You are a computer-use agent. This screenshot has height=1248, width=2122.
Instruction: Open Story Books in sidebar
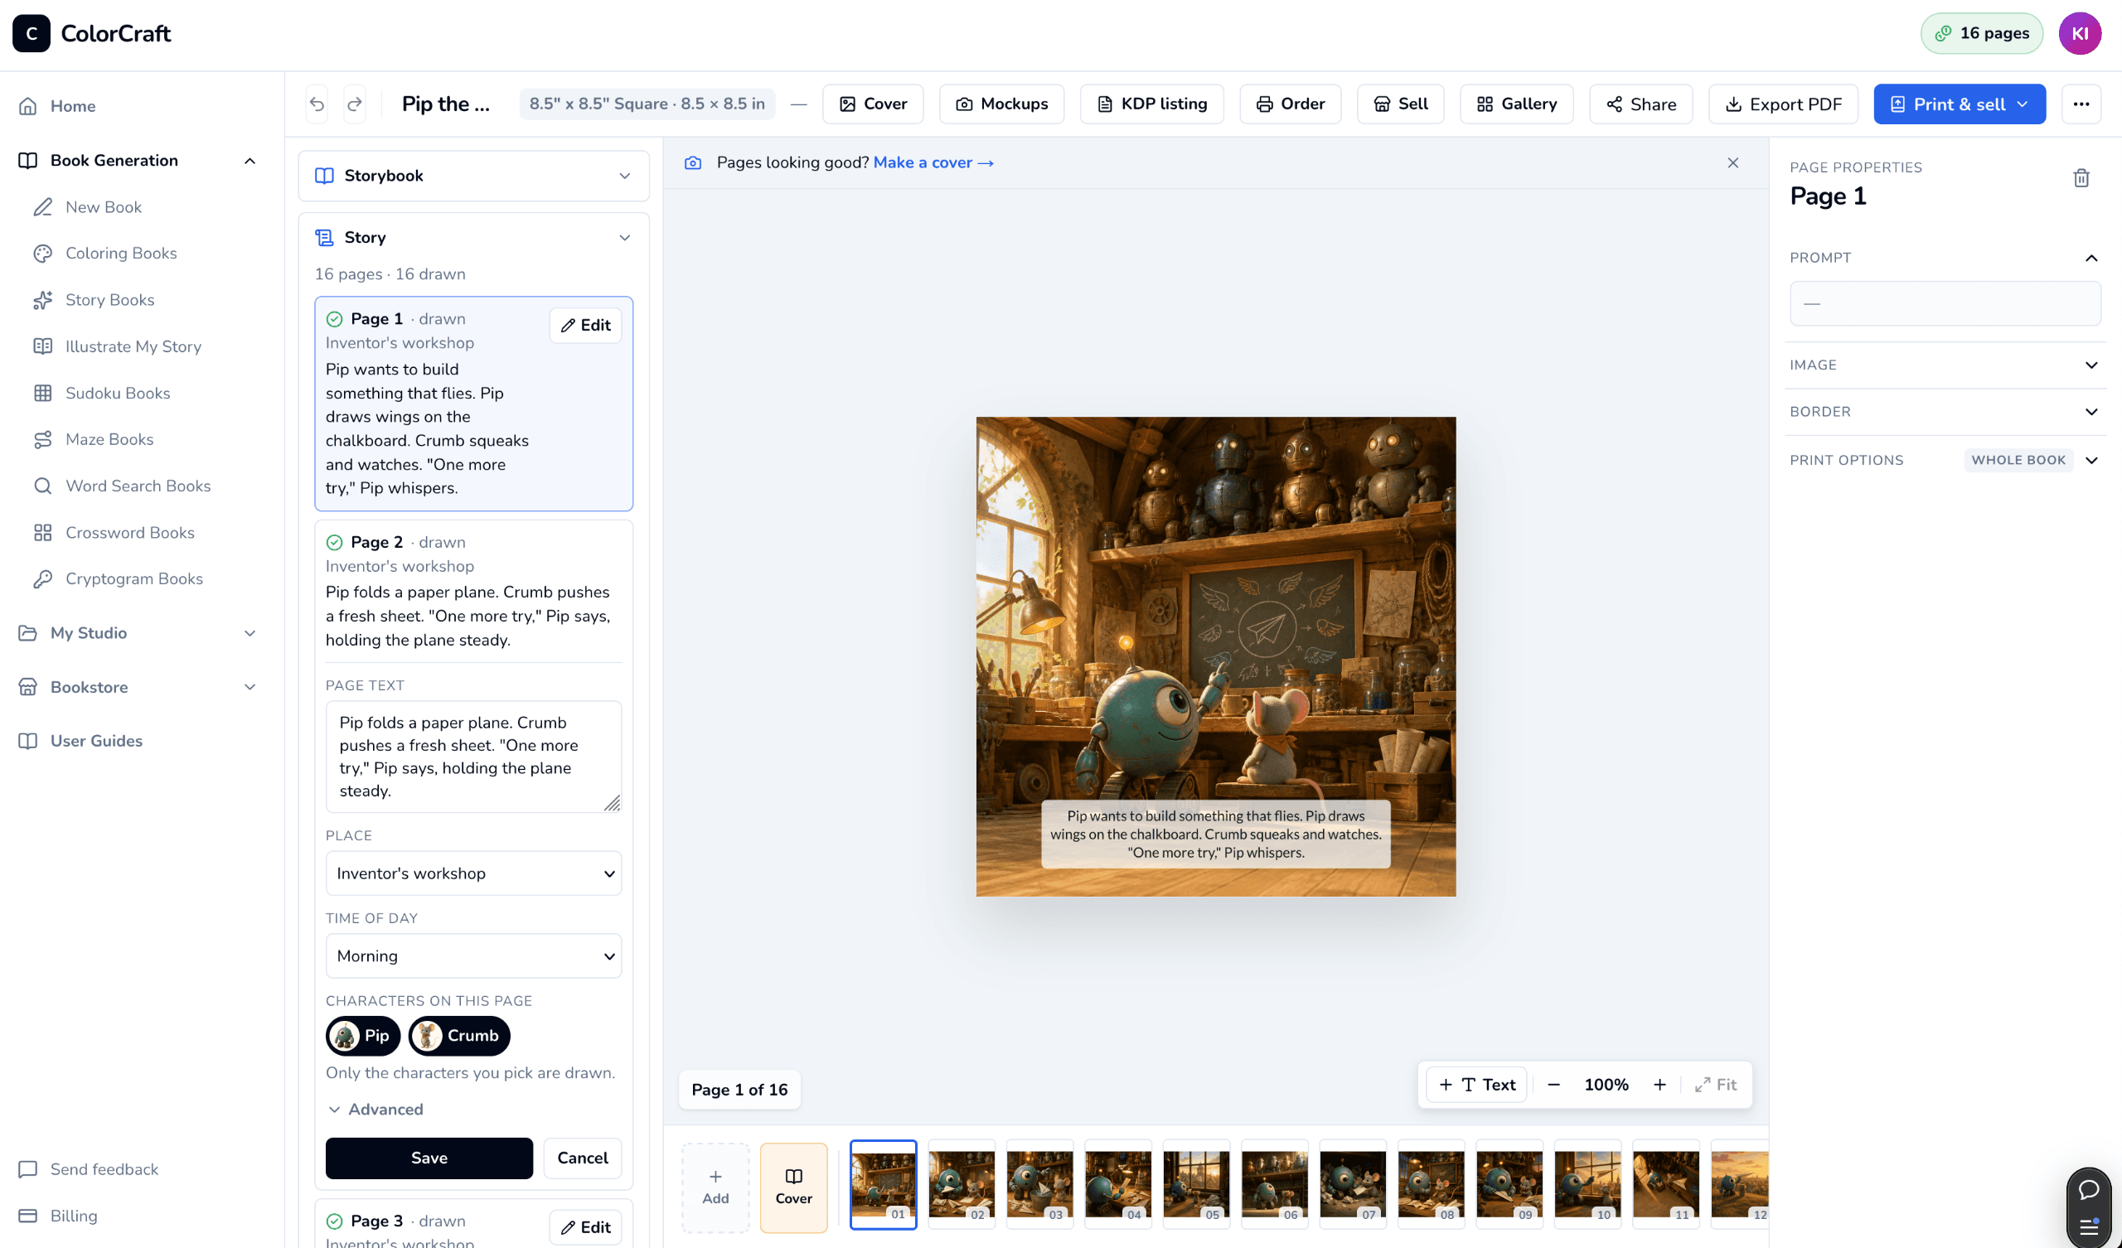[x=109, y=299]
